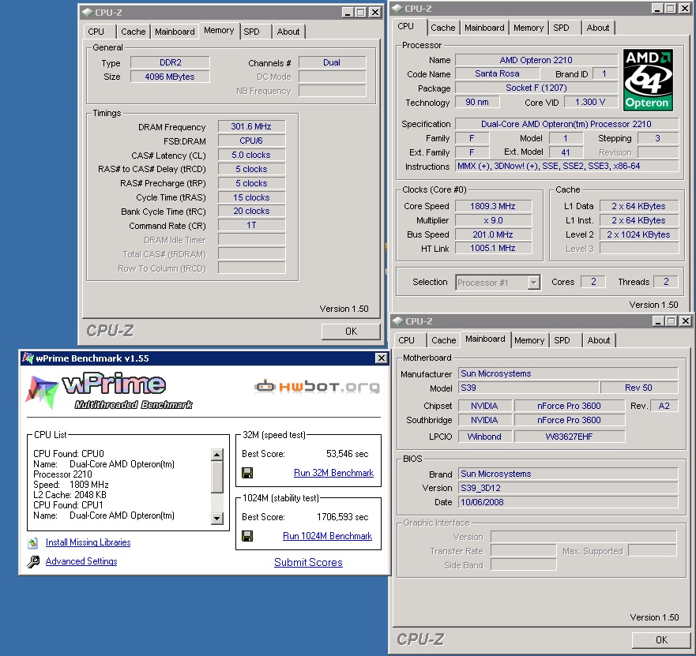Select Mainboard tab in top-right CPU window
This screenshot has height=656, width=696.
[x=484, y=28]
